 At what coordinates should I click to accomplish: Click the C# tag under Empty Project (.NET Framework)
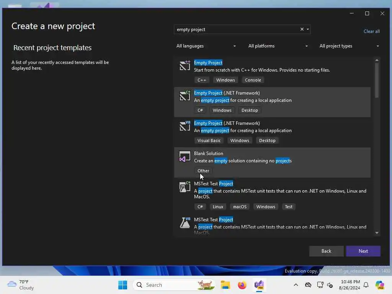(x=200, y=110)
